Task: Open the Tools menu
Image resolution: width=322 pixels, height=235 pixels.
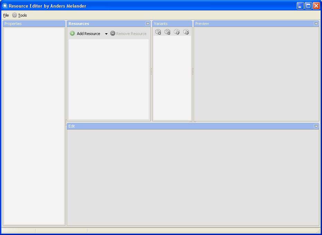Action: [x=19, y=15]
